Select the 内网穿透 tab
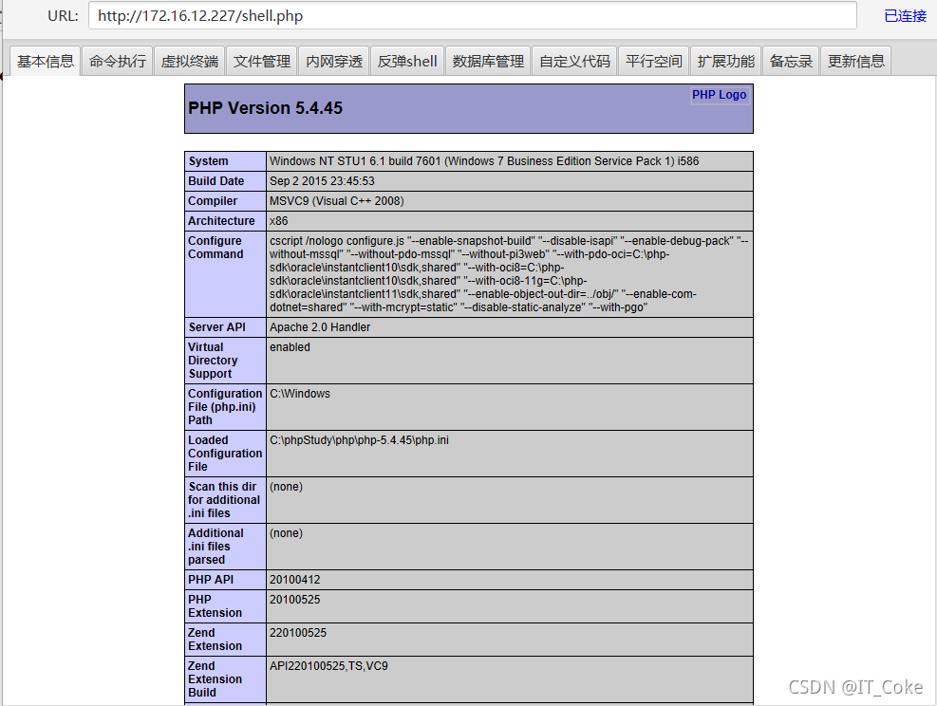The image size is (937, 706). pyautogui.click(x=334, y=61)
